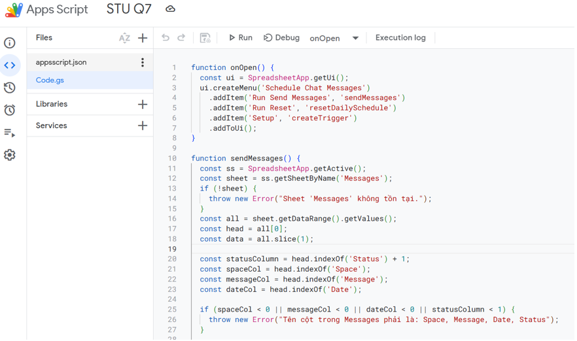
Task: Click the Debug button
Action: (281, 38)
